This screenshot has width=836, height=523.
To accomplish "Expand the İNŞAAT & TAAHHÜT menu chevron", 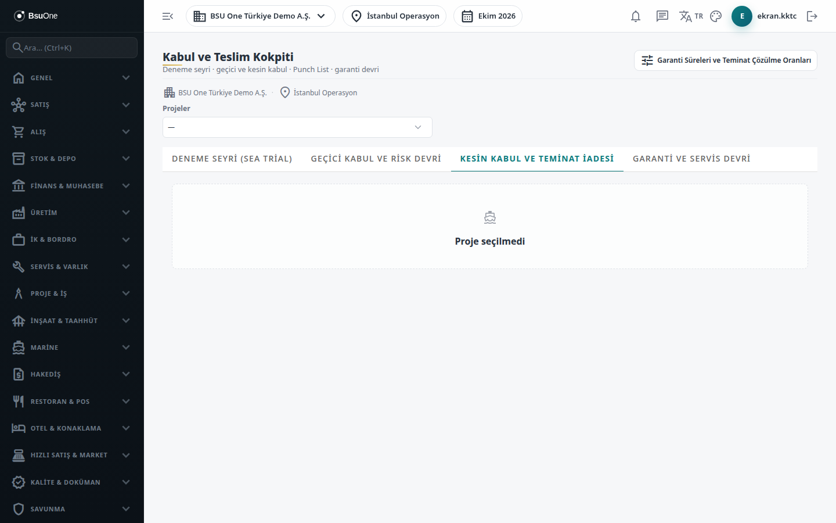I will tap(126, 321).
